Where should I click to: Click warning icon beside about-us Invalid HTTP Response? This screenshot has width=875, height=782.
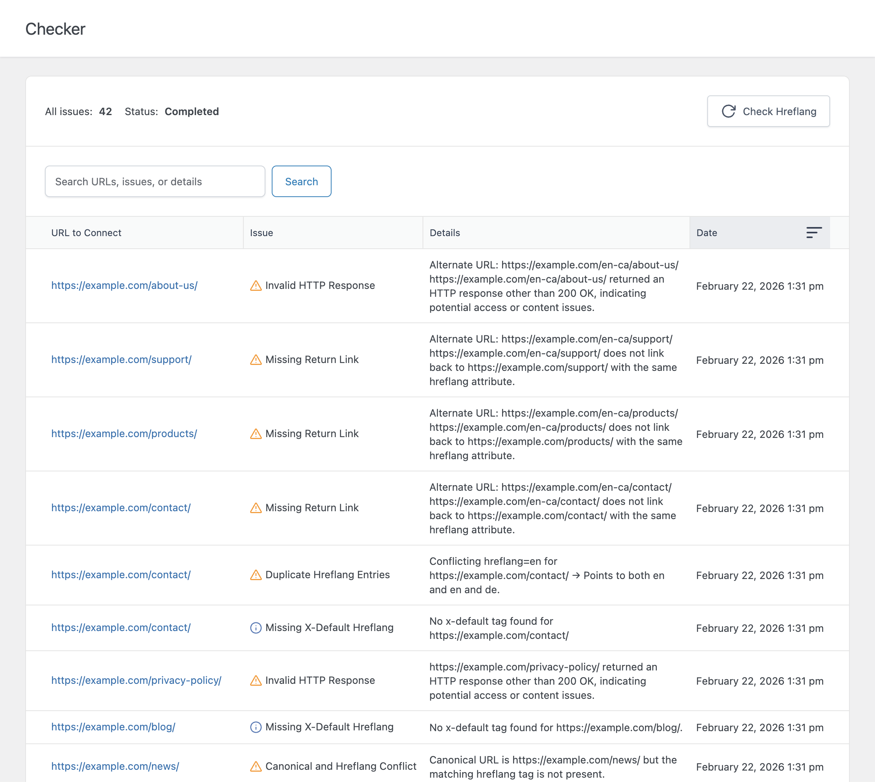pyautogui.click(x=256, y=286)
